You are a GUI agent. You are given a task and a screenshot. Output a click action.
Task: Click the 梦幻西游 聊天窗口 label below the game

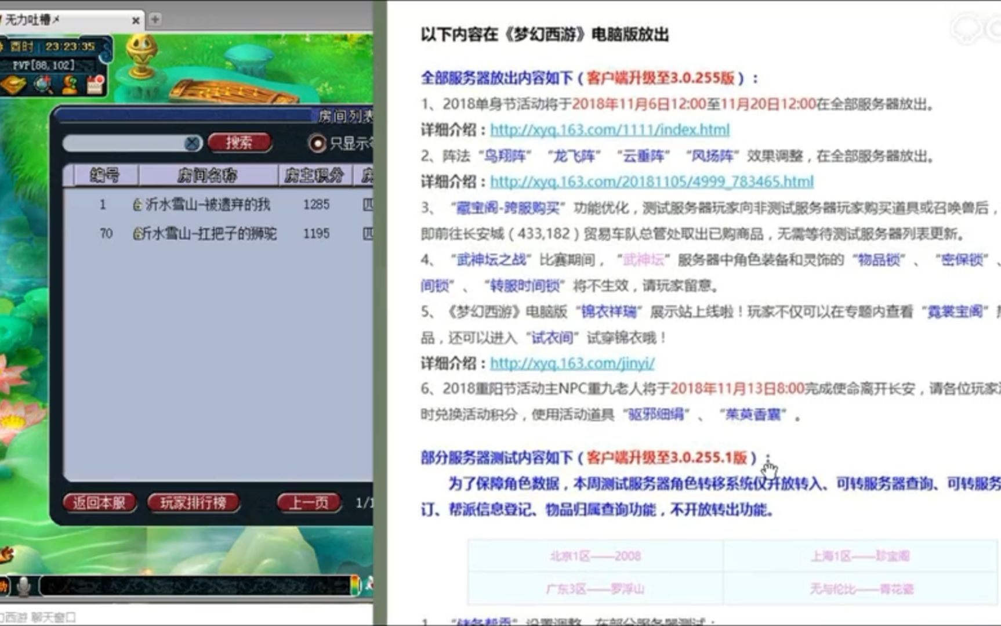click(38, 617)
